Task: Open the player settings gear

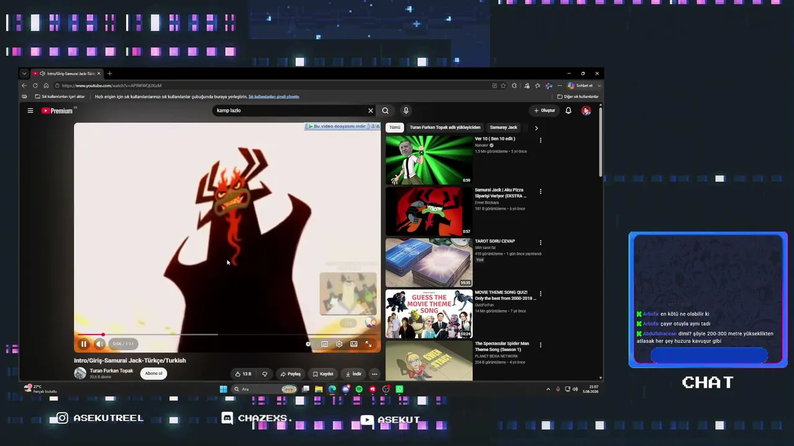Action: coord(339,344)
